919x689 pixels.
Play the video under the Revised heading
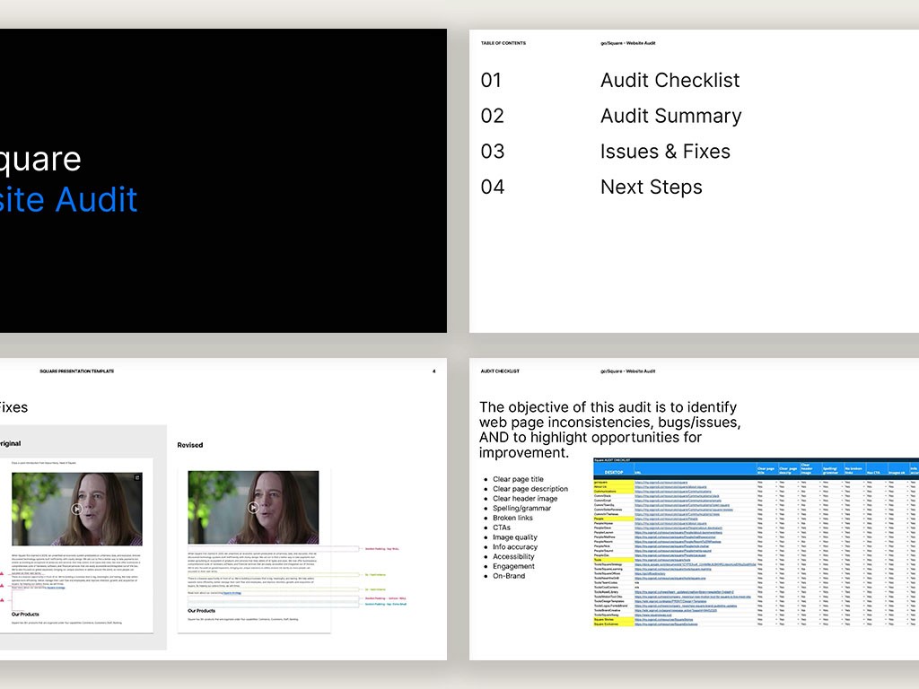tap(253, 508)
